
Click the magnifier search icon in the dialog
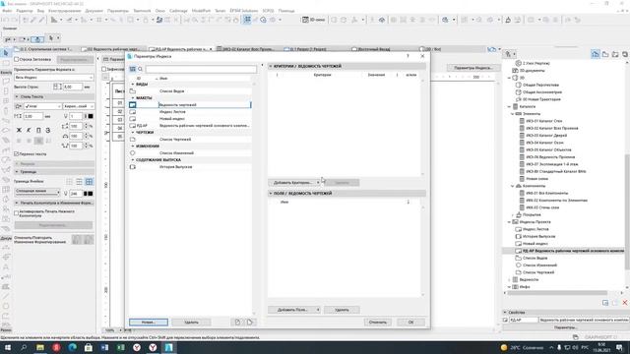coord(140,69)
